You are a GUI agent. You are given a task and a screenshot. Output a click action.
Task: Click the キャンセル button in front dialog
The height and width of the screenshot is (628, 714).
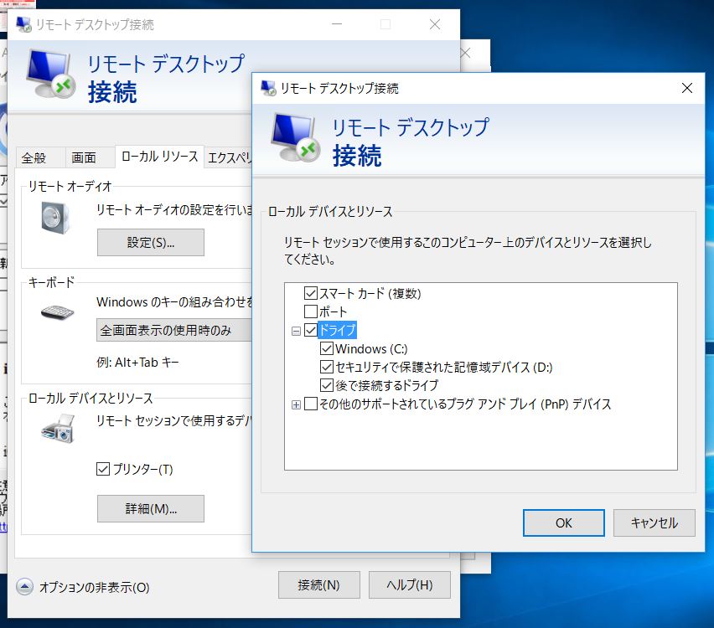click(654, 522)
